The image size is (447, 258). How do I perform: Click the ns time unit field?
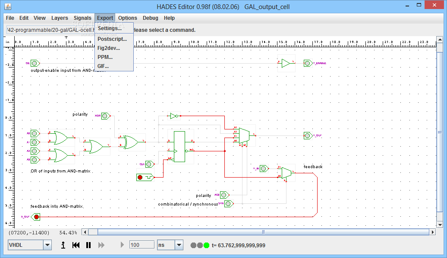pos(166,245)
